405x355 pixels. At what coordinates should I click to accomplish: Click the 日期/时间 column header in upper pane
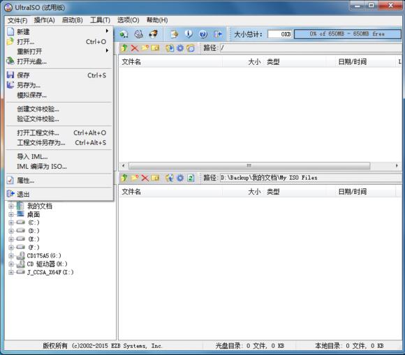tap(361, 61)
